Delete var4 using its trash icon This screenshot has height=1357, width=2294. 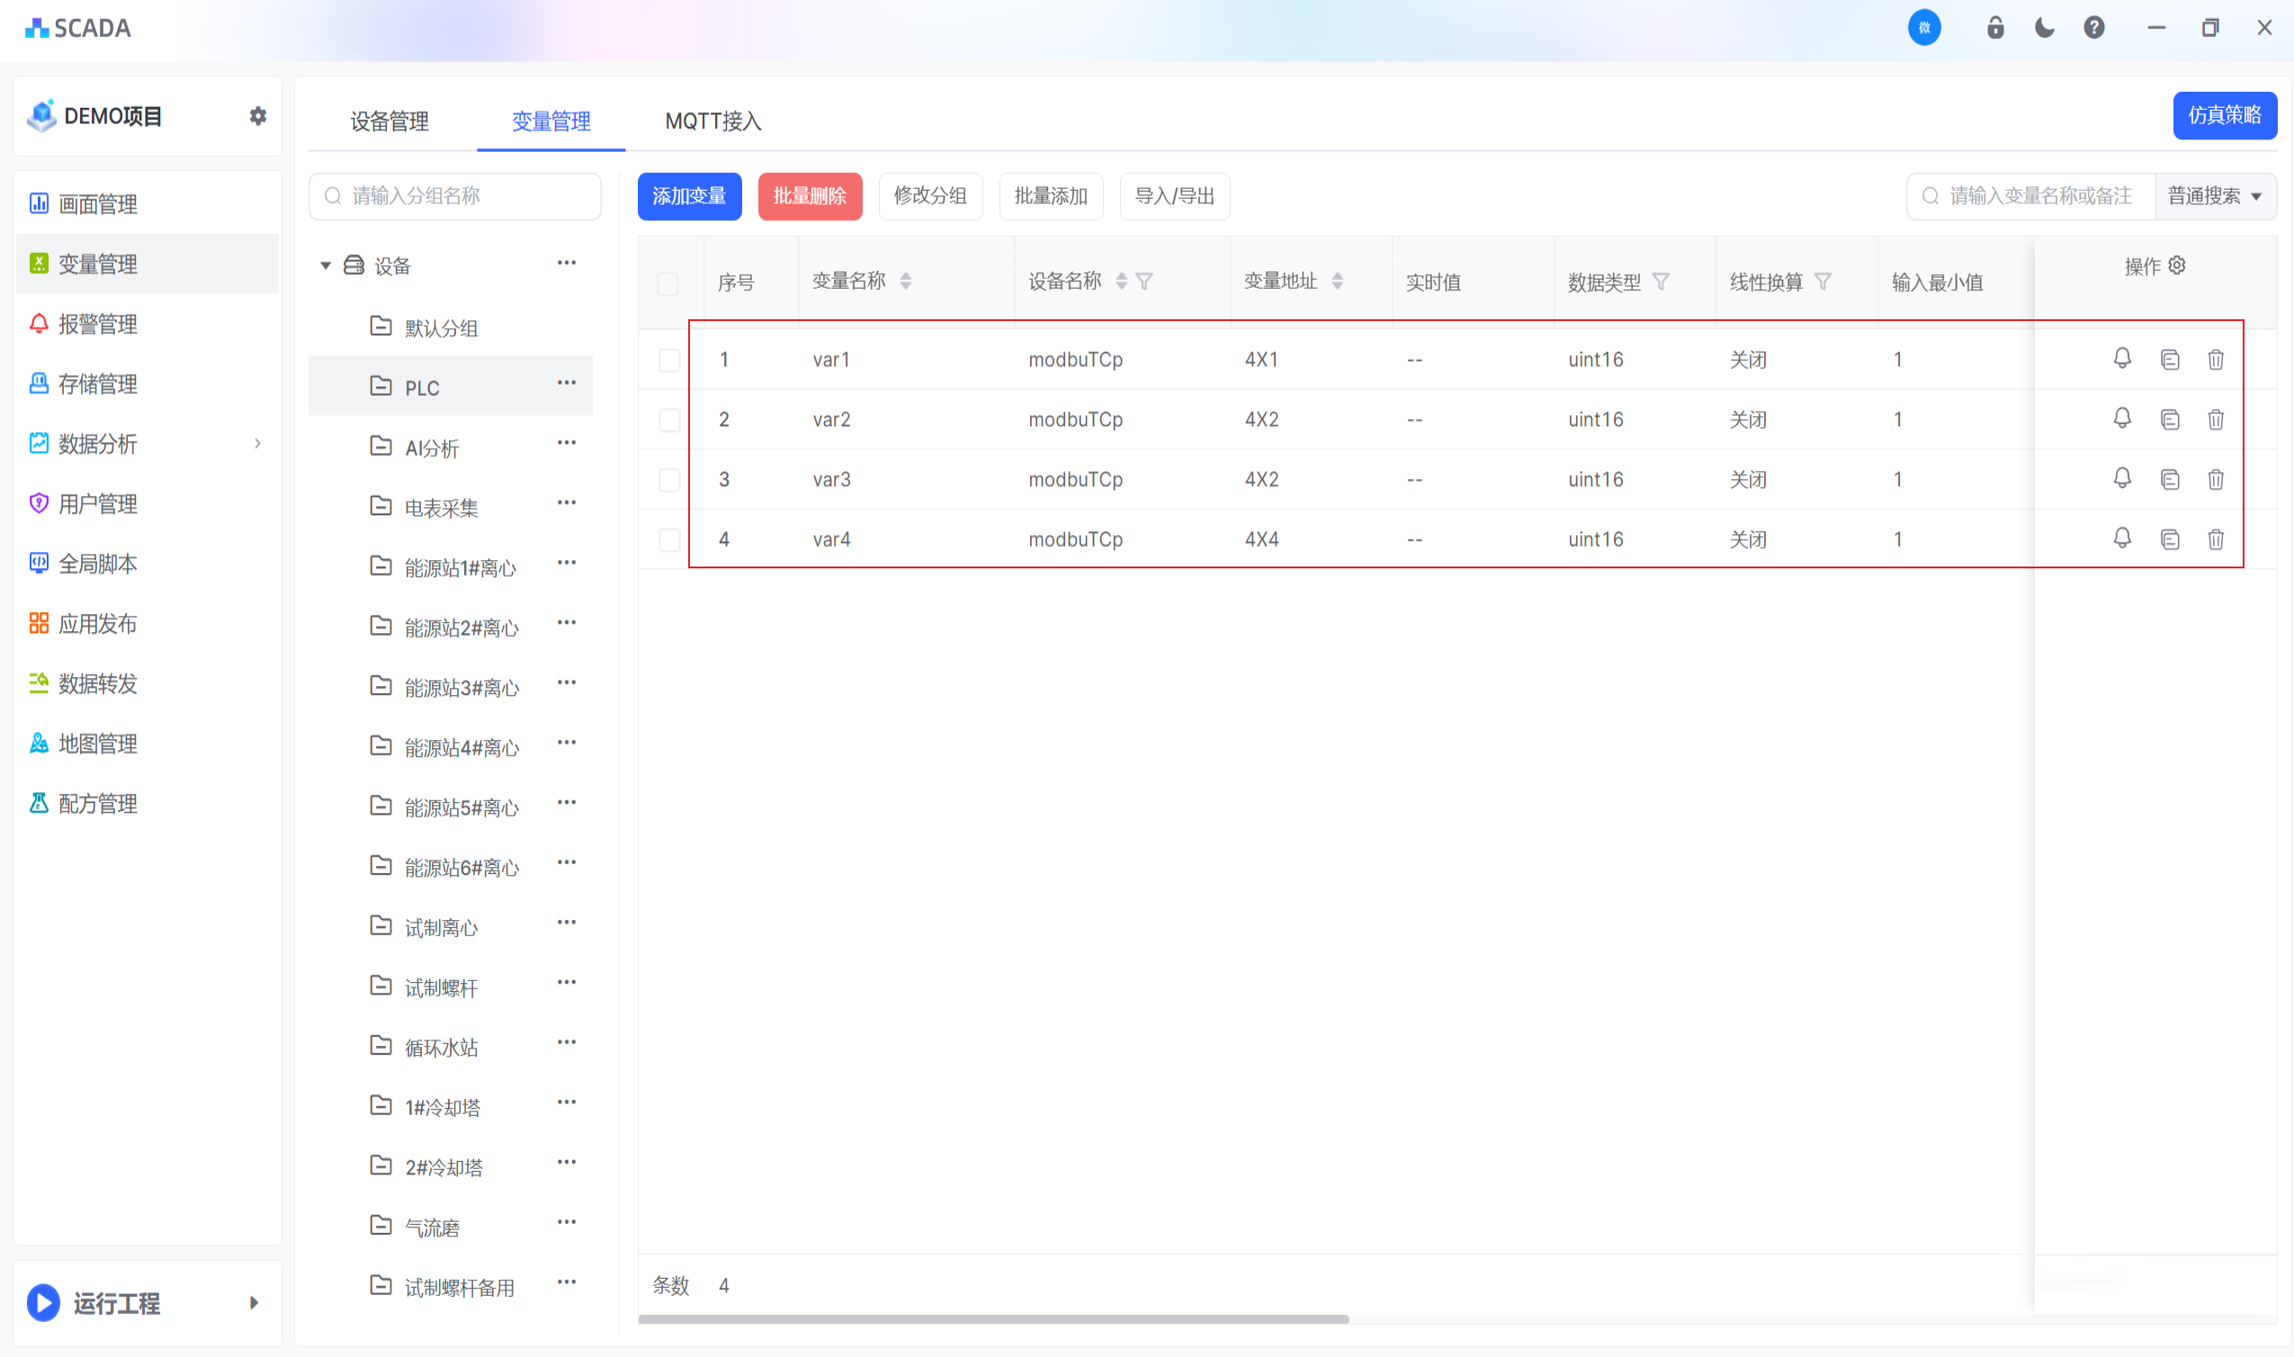tap(2216, 540)
